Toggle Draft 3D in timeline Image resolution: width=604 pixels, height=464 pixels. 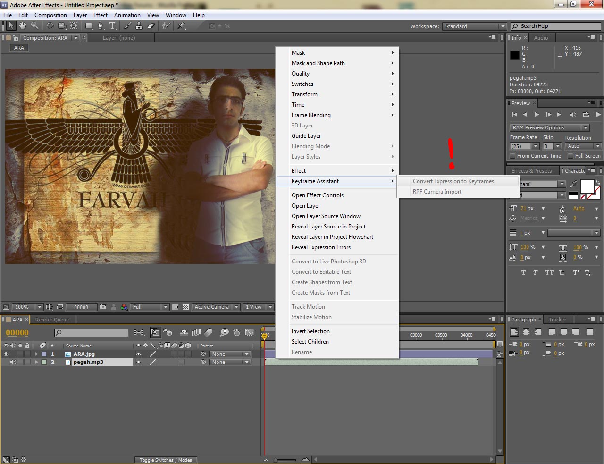point(168,332)
